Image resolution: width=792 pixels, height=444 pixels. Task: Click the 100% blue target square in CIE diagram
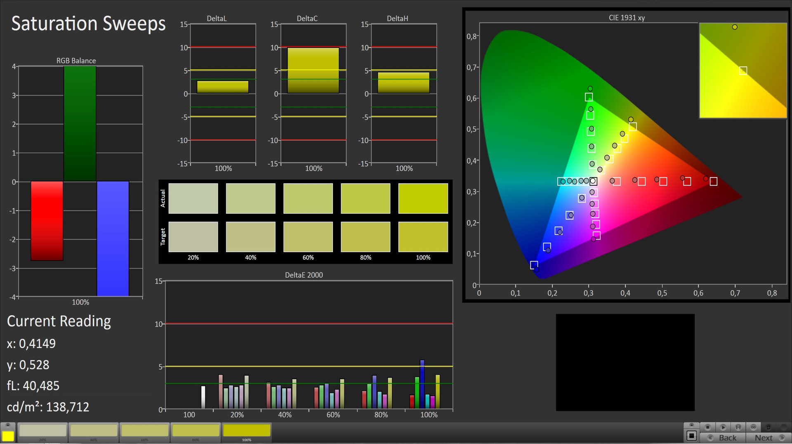click(x=534, y=265)
